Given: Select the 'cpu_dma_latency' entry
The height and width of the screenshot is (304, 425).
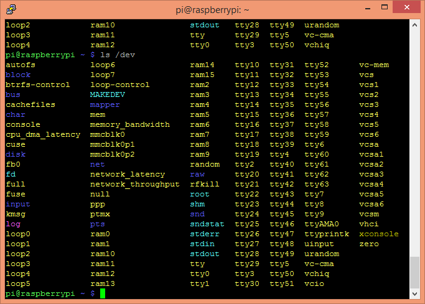Looking at the screenshot, I should (43, 134).
